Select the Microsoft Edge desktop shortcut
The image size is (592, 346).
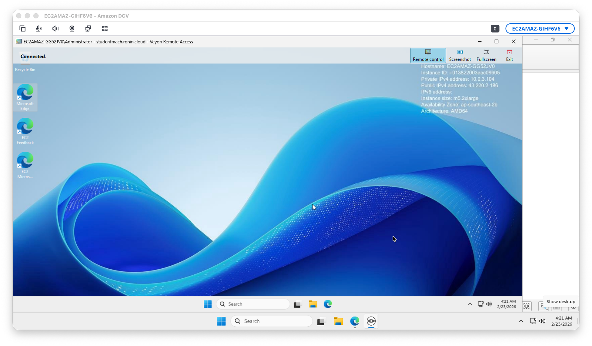tap(25, 97)
